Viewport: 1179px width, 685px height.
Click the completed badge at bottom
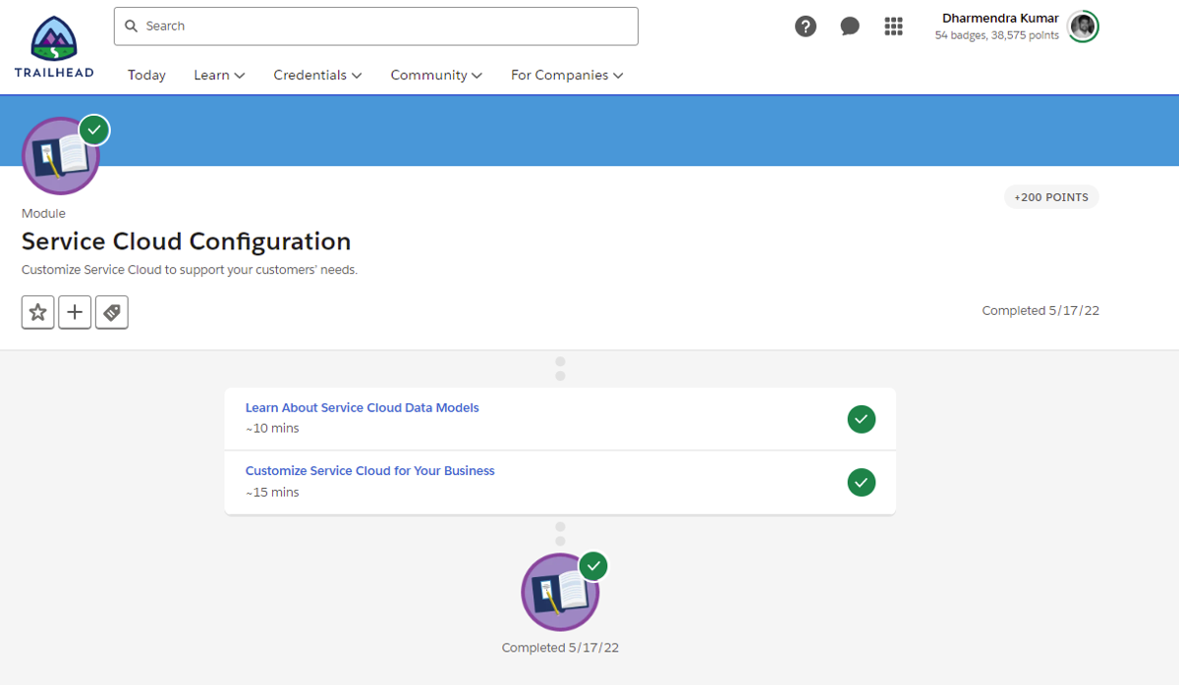[x=560, y=592]
